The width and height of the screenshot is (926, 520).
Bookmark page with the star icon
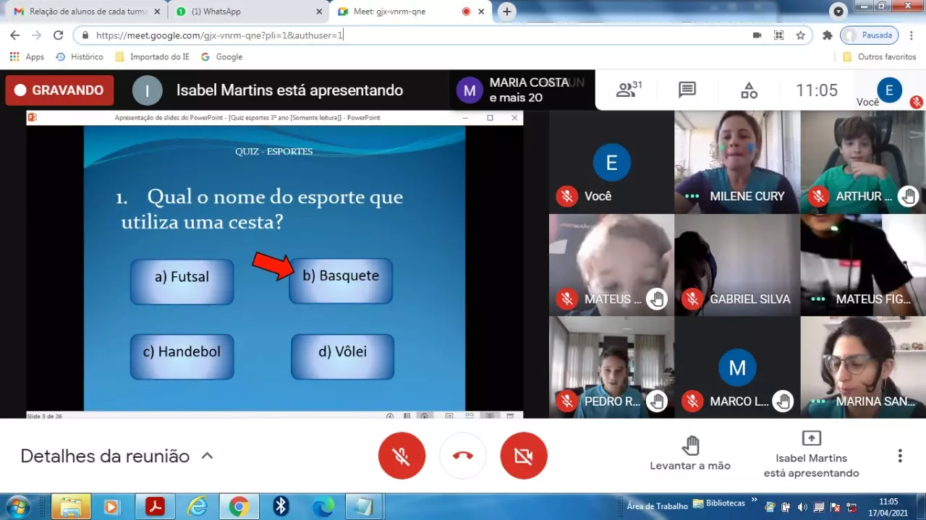[800, 35]
